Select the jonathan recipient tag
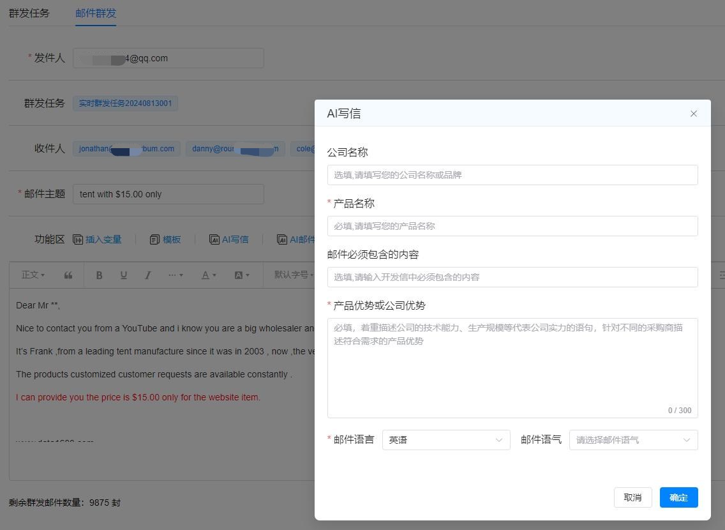Image resolution: width=725 pixels, height=530 pixels. (127, 149)
